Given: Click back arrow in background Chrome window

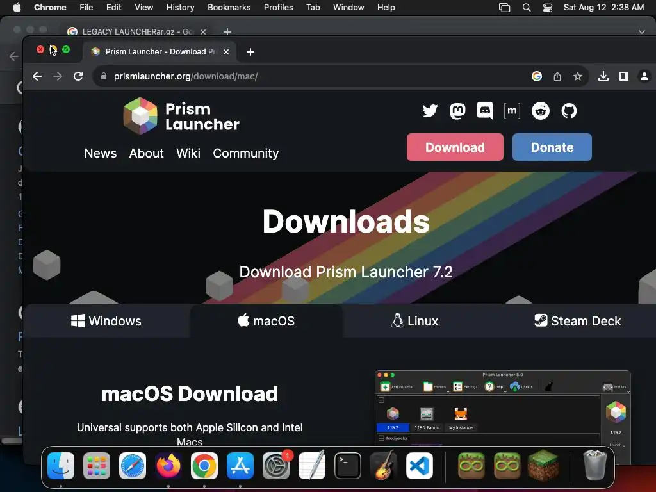Looking at the screenshot, I should point(14,56).
